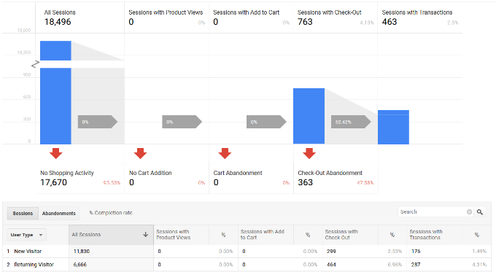Switch to the Abandonments tab
The height and width of the screenshot is (272, 496).
click(x=59, y=214)
